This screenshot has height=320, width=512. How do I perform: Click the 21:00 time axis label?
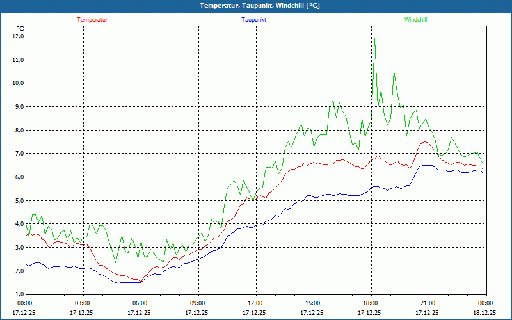[428, 303]
